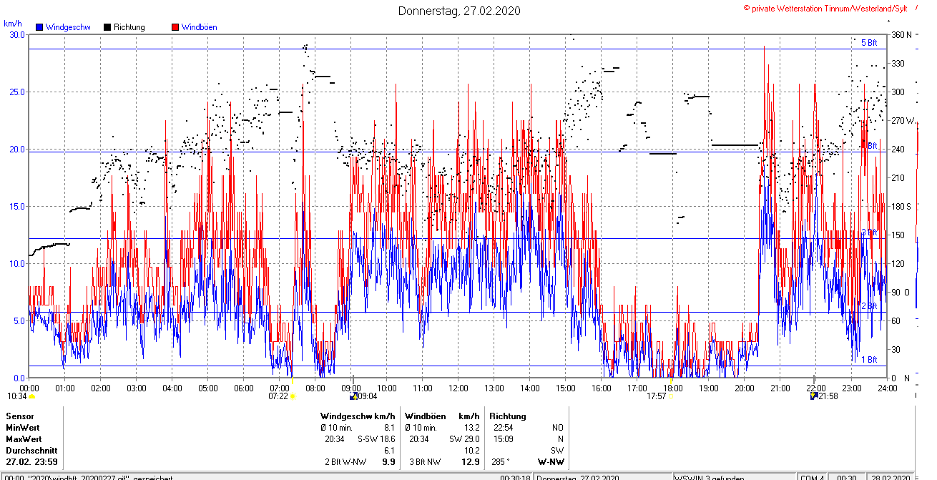Click the moon icon beside 21:58

click(814, 396)
